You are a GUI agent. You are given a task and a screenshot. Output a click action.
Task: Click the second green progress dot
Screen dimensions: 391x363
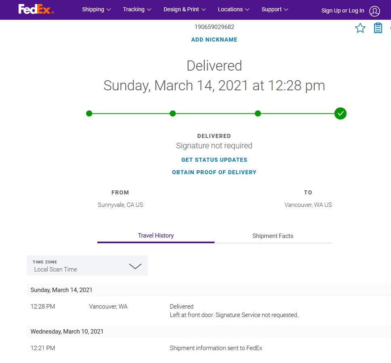(172, 113)
